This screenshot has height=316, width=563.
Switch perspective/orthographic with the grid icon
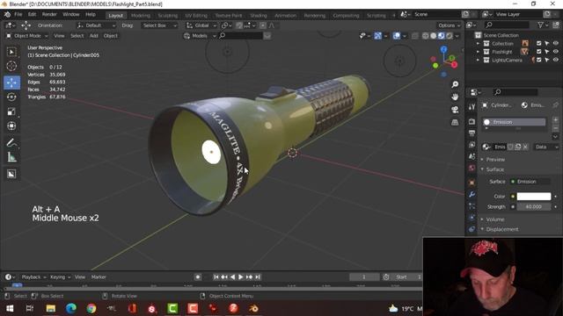pyautogui.click(x=455, y=123)
